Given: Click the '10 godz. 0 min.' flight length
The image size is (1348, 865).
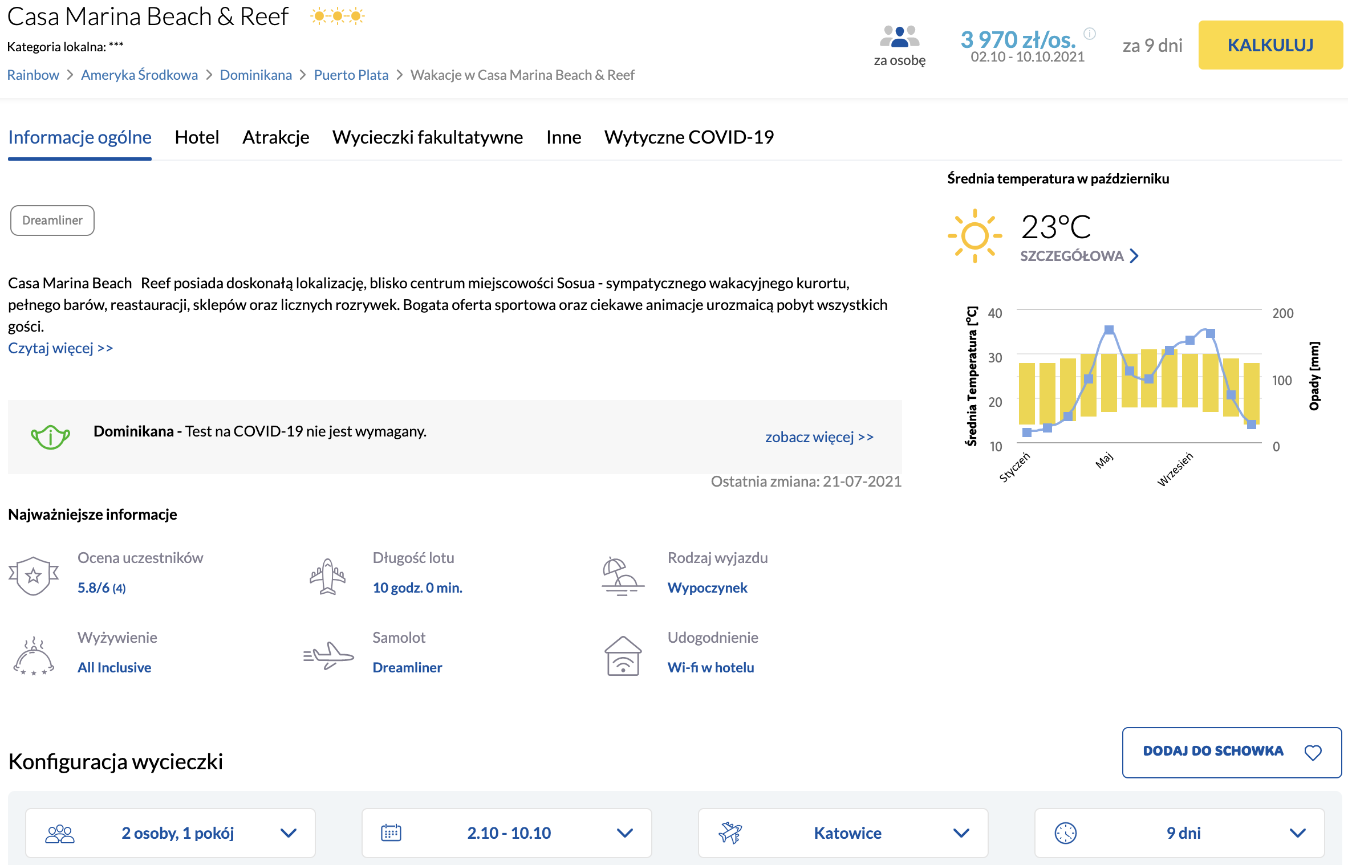Looking at the screenshot, I should click(417, 588).
